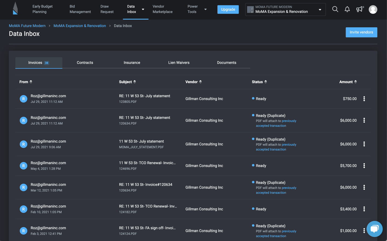
Task: Open the user profile avatar
Action: (x=373, y=9)
